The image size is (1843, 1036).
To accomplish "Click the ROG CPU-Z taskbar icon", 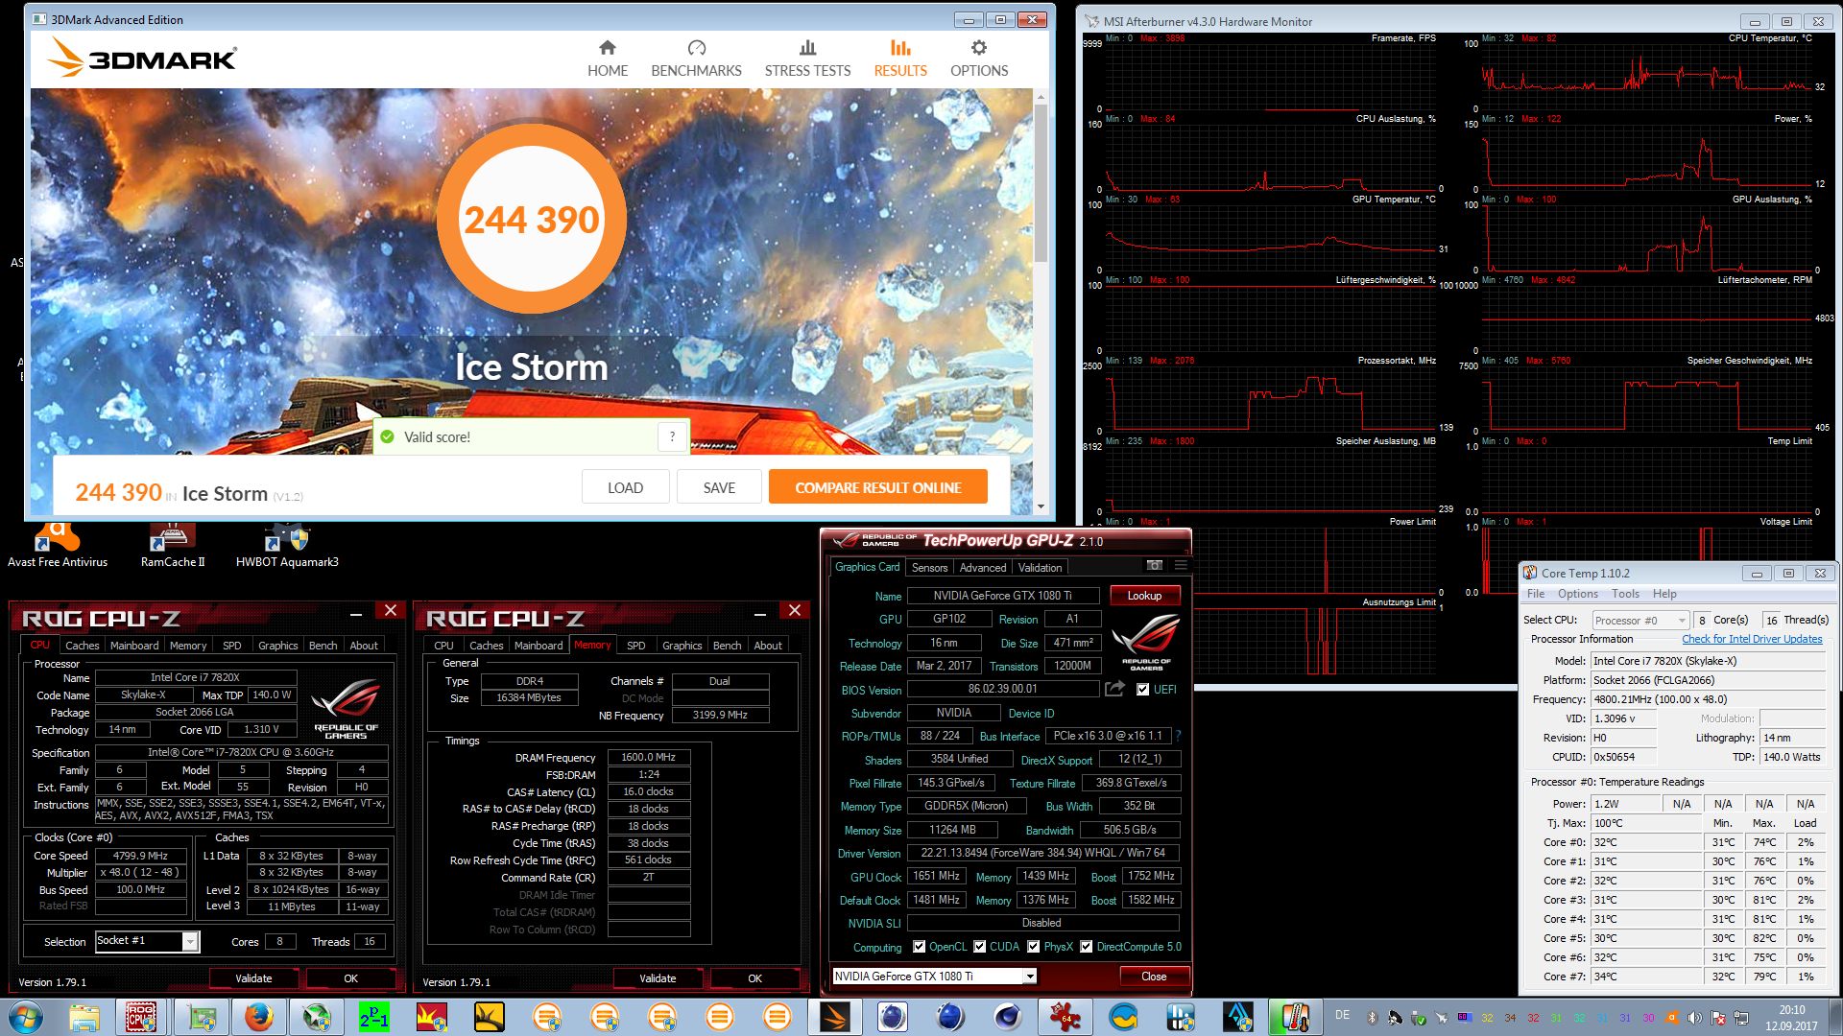I will 141,1017.
